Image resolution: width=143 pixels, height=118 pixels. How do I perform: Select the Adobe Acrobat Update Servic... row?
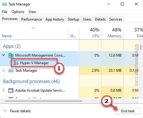(x=69, y=90)
